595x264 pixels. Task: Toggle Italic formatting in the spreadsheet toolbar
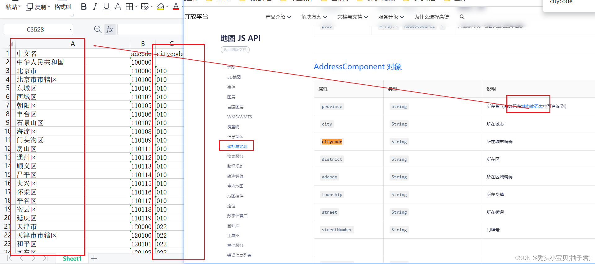pyautogui.click(x=95, y=7)
